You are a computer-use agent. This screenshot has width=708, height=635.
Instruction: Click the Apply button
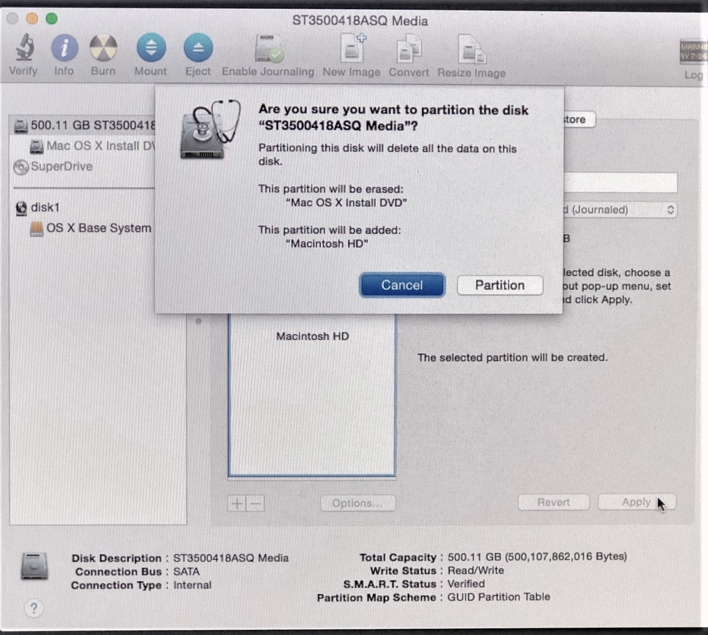636,502
